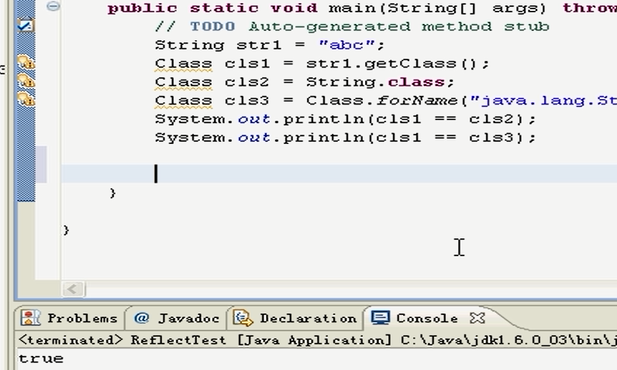The height and width of the screenshot is (370, 617).
Task: Open the Javadoc tab
Action: point(176,318)
